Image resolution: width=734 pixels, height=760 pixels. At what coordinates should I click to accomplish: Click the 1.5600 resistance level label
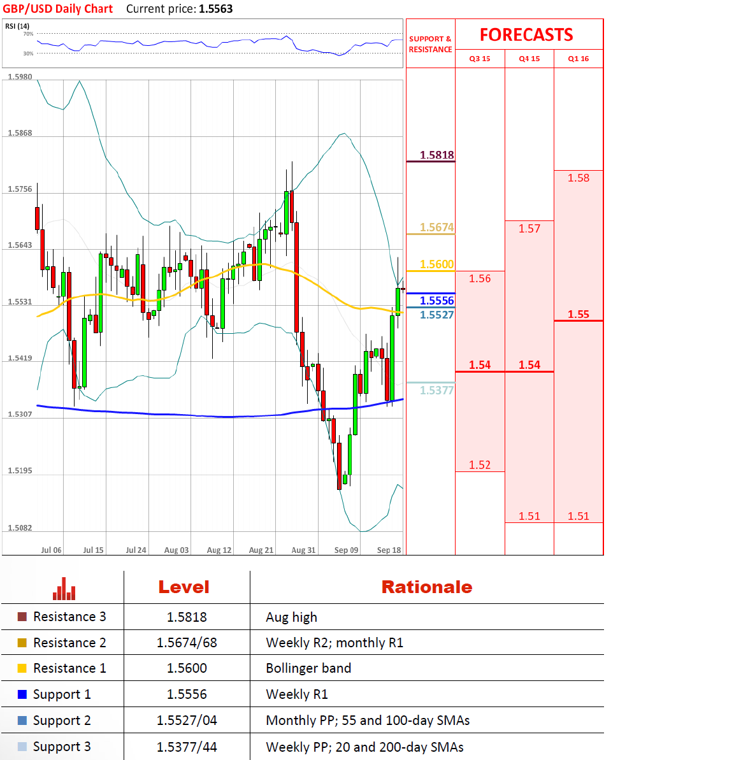[437, 264]
